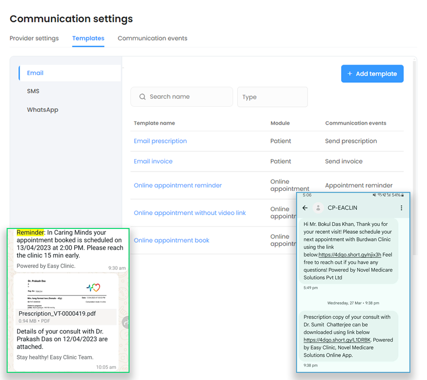Image resolution: width=427 pixels, height=380 pixels.
Task: Click the forward icon beside the PDF message
Action: 126,323
